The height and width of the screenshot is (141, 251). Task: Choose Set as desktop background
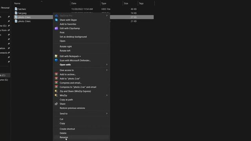pyautogui.click(x=73, y=36)
